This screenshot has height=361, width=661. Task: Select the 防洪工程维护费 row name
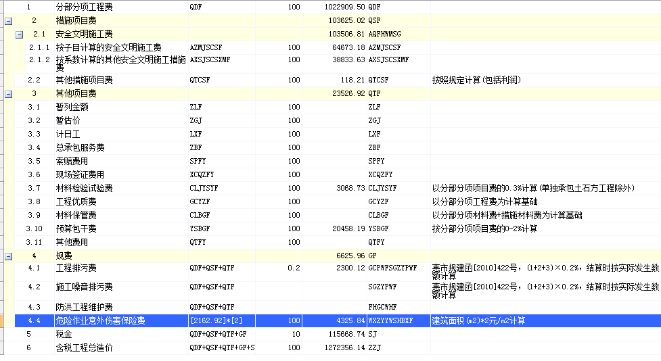point(85,307)
